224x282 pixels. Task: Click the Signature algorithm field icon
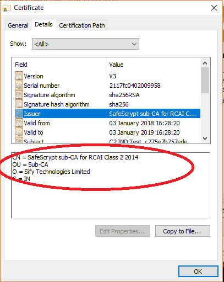pyautogui.click(x=19, y=95)
